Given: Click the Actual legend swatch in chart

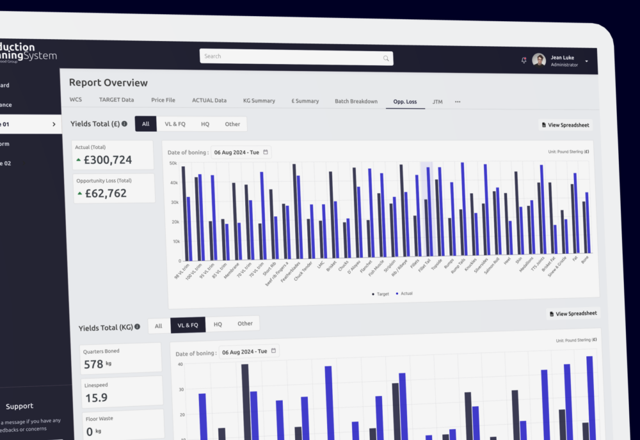Looking at the screenshot, I should tap(397, 294).
